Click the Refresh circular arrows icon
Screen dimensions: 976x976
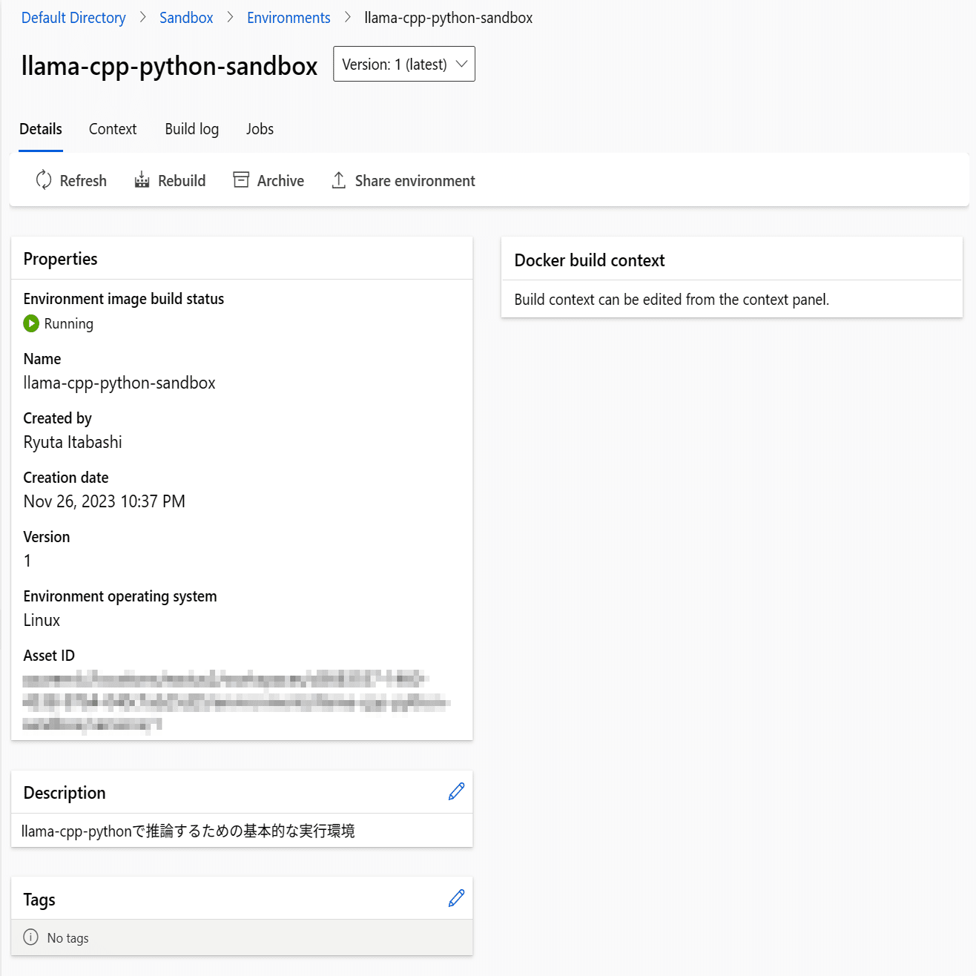point(44,180)
